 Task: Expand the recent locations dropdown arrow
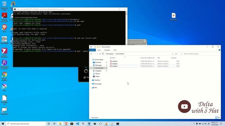pyautogui.click(x=98, y=54)
